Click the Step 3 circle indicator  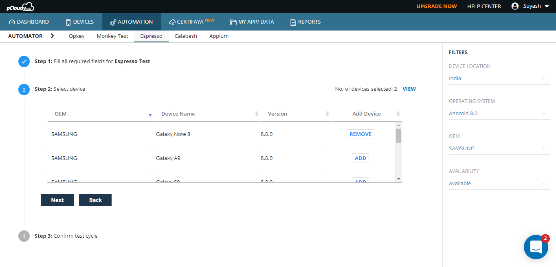24,236
